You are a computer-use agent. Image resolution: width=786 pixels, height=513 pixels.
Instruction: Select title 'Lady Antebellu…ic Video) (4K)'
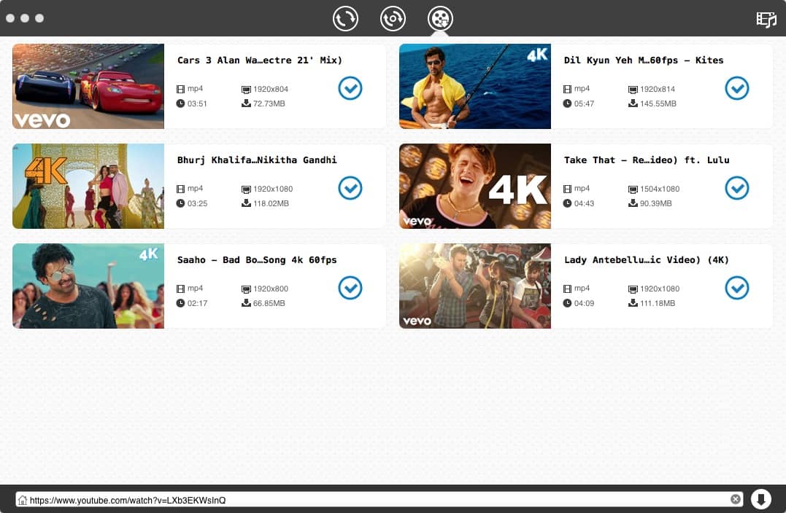click(647, 259)
